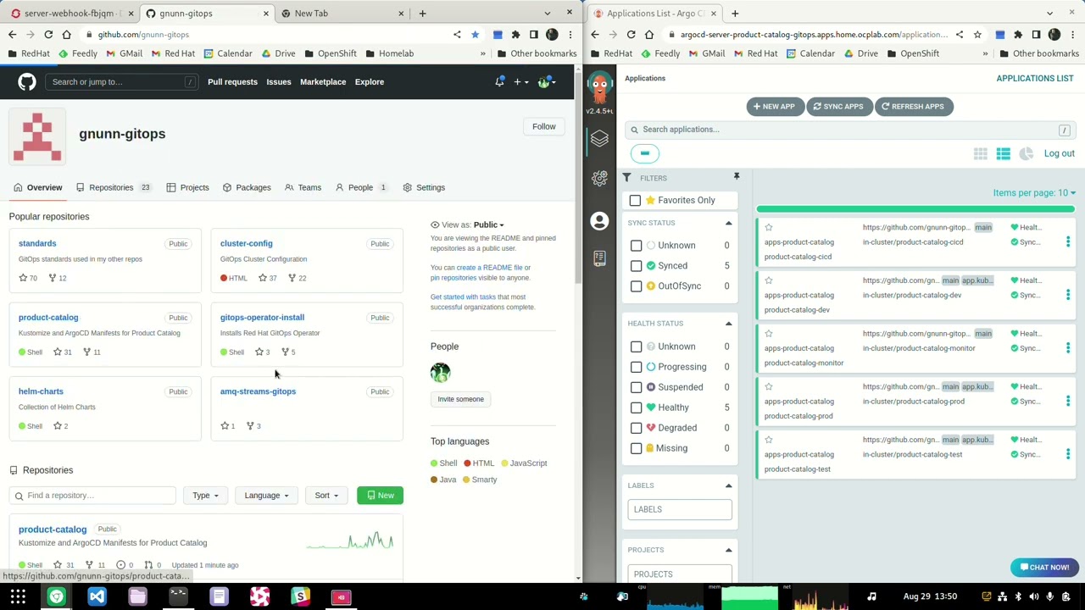Open the cluster-config repository link
This screenshot has height=610, width=1085.
point(247,243)
